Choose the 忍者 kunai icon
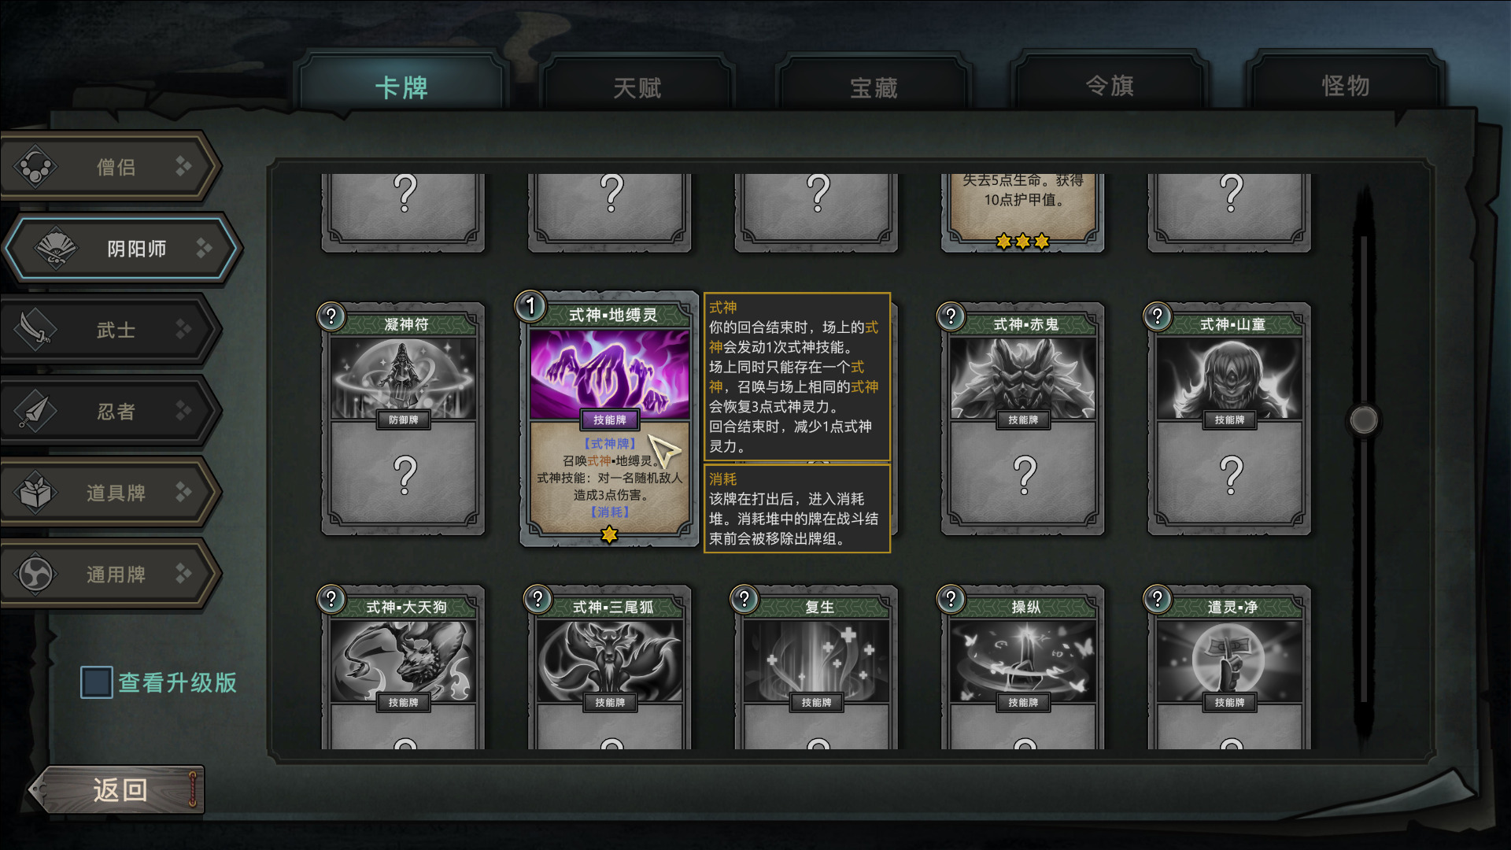This screenshot has height=850, width=1511. pyautogui.click(x=35, y=411)
